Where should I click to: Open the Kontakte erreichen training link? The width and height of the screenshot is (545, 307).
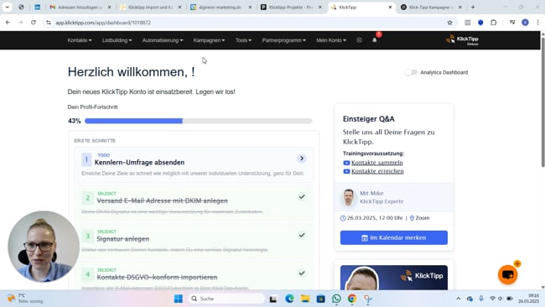[x=377, y=171]
